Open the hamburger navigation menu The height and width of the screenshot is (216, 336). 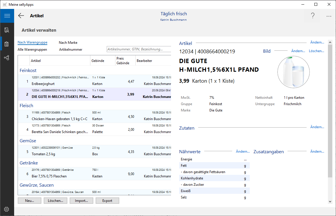tap(7, 16)
